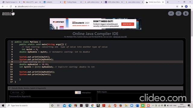Viewport: 193px width, 108px height.
Task: Open Zoom from the taskbar
Action: [132, 105]
